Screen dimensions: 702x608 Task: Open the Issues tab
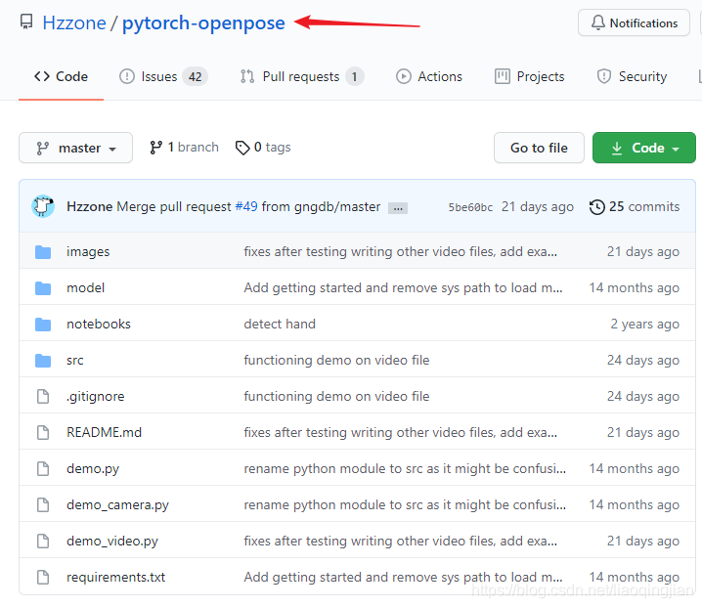(163, 76)
